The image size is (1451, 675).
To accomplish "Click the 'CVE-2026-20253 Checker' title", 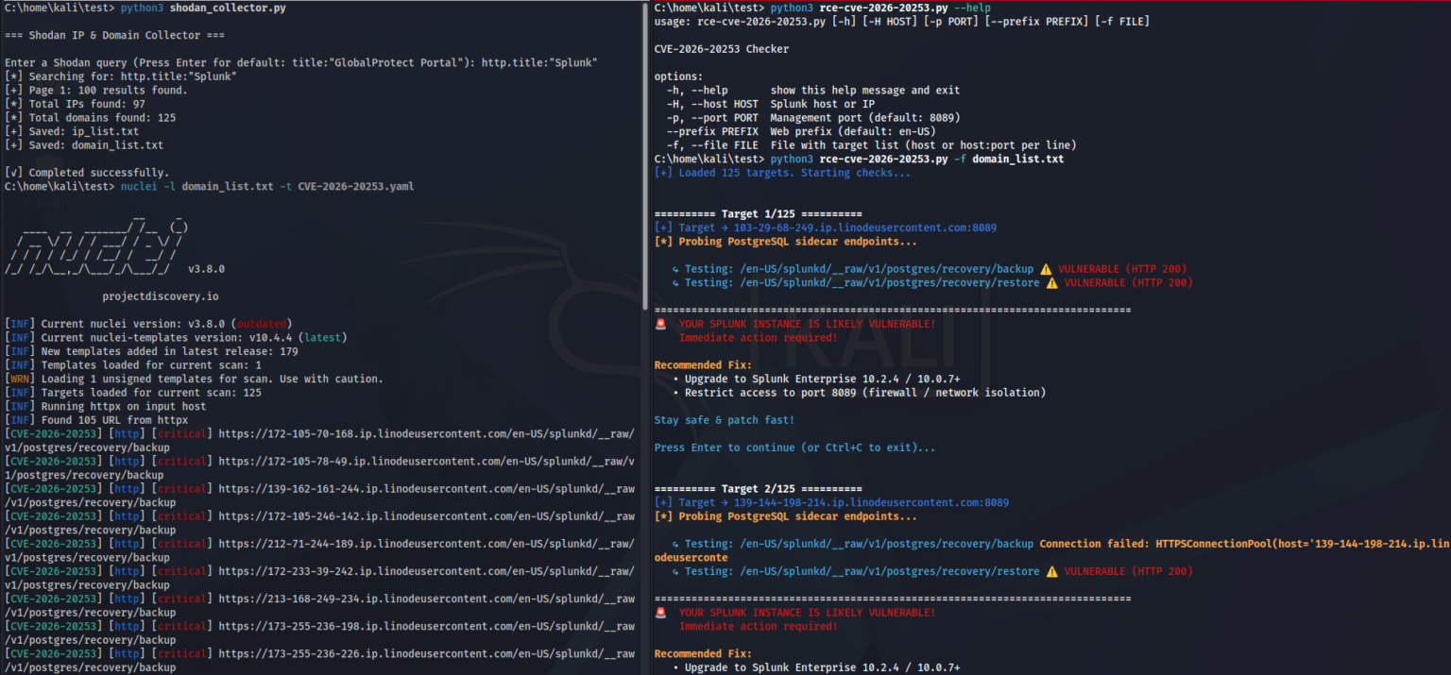I will coord(722,49).
